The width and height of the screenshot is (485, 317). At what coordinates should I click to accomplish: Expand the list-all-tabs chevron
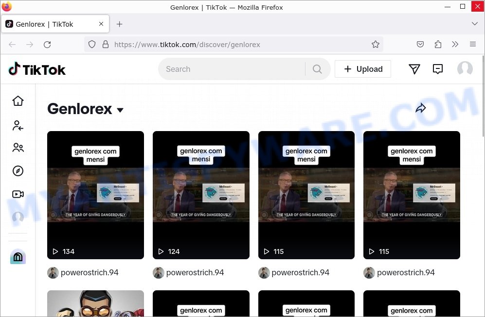[x=475, y=24]
